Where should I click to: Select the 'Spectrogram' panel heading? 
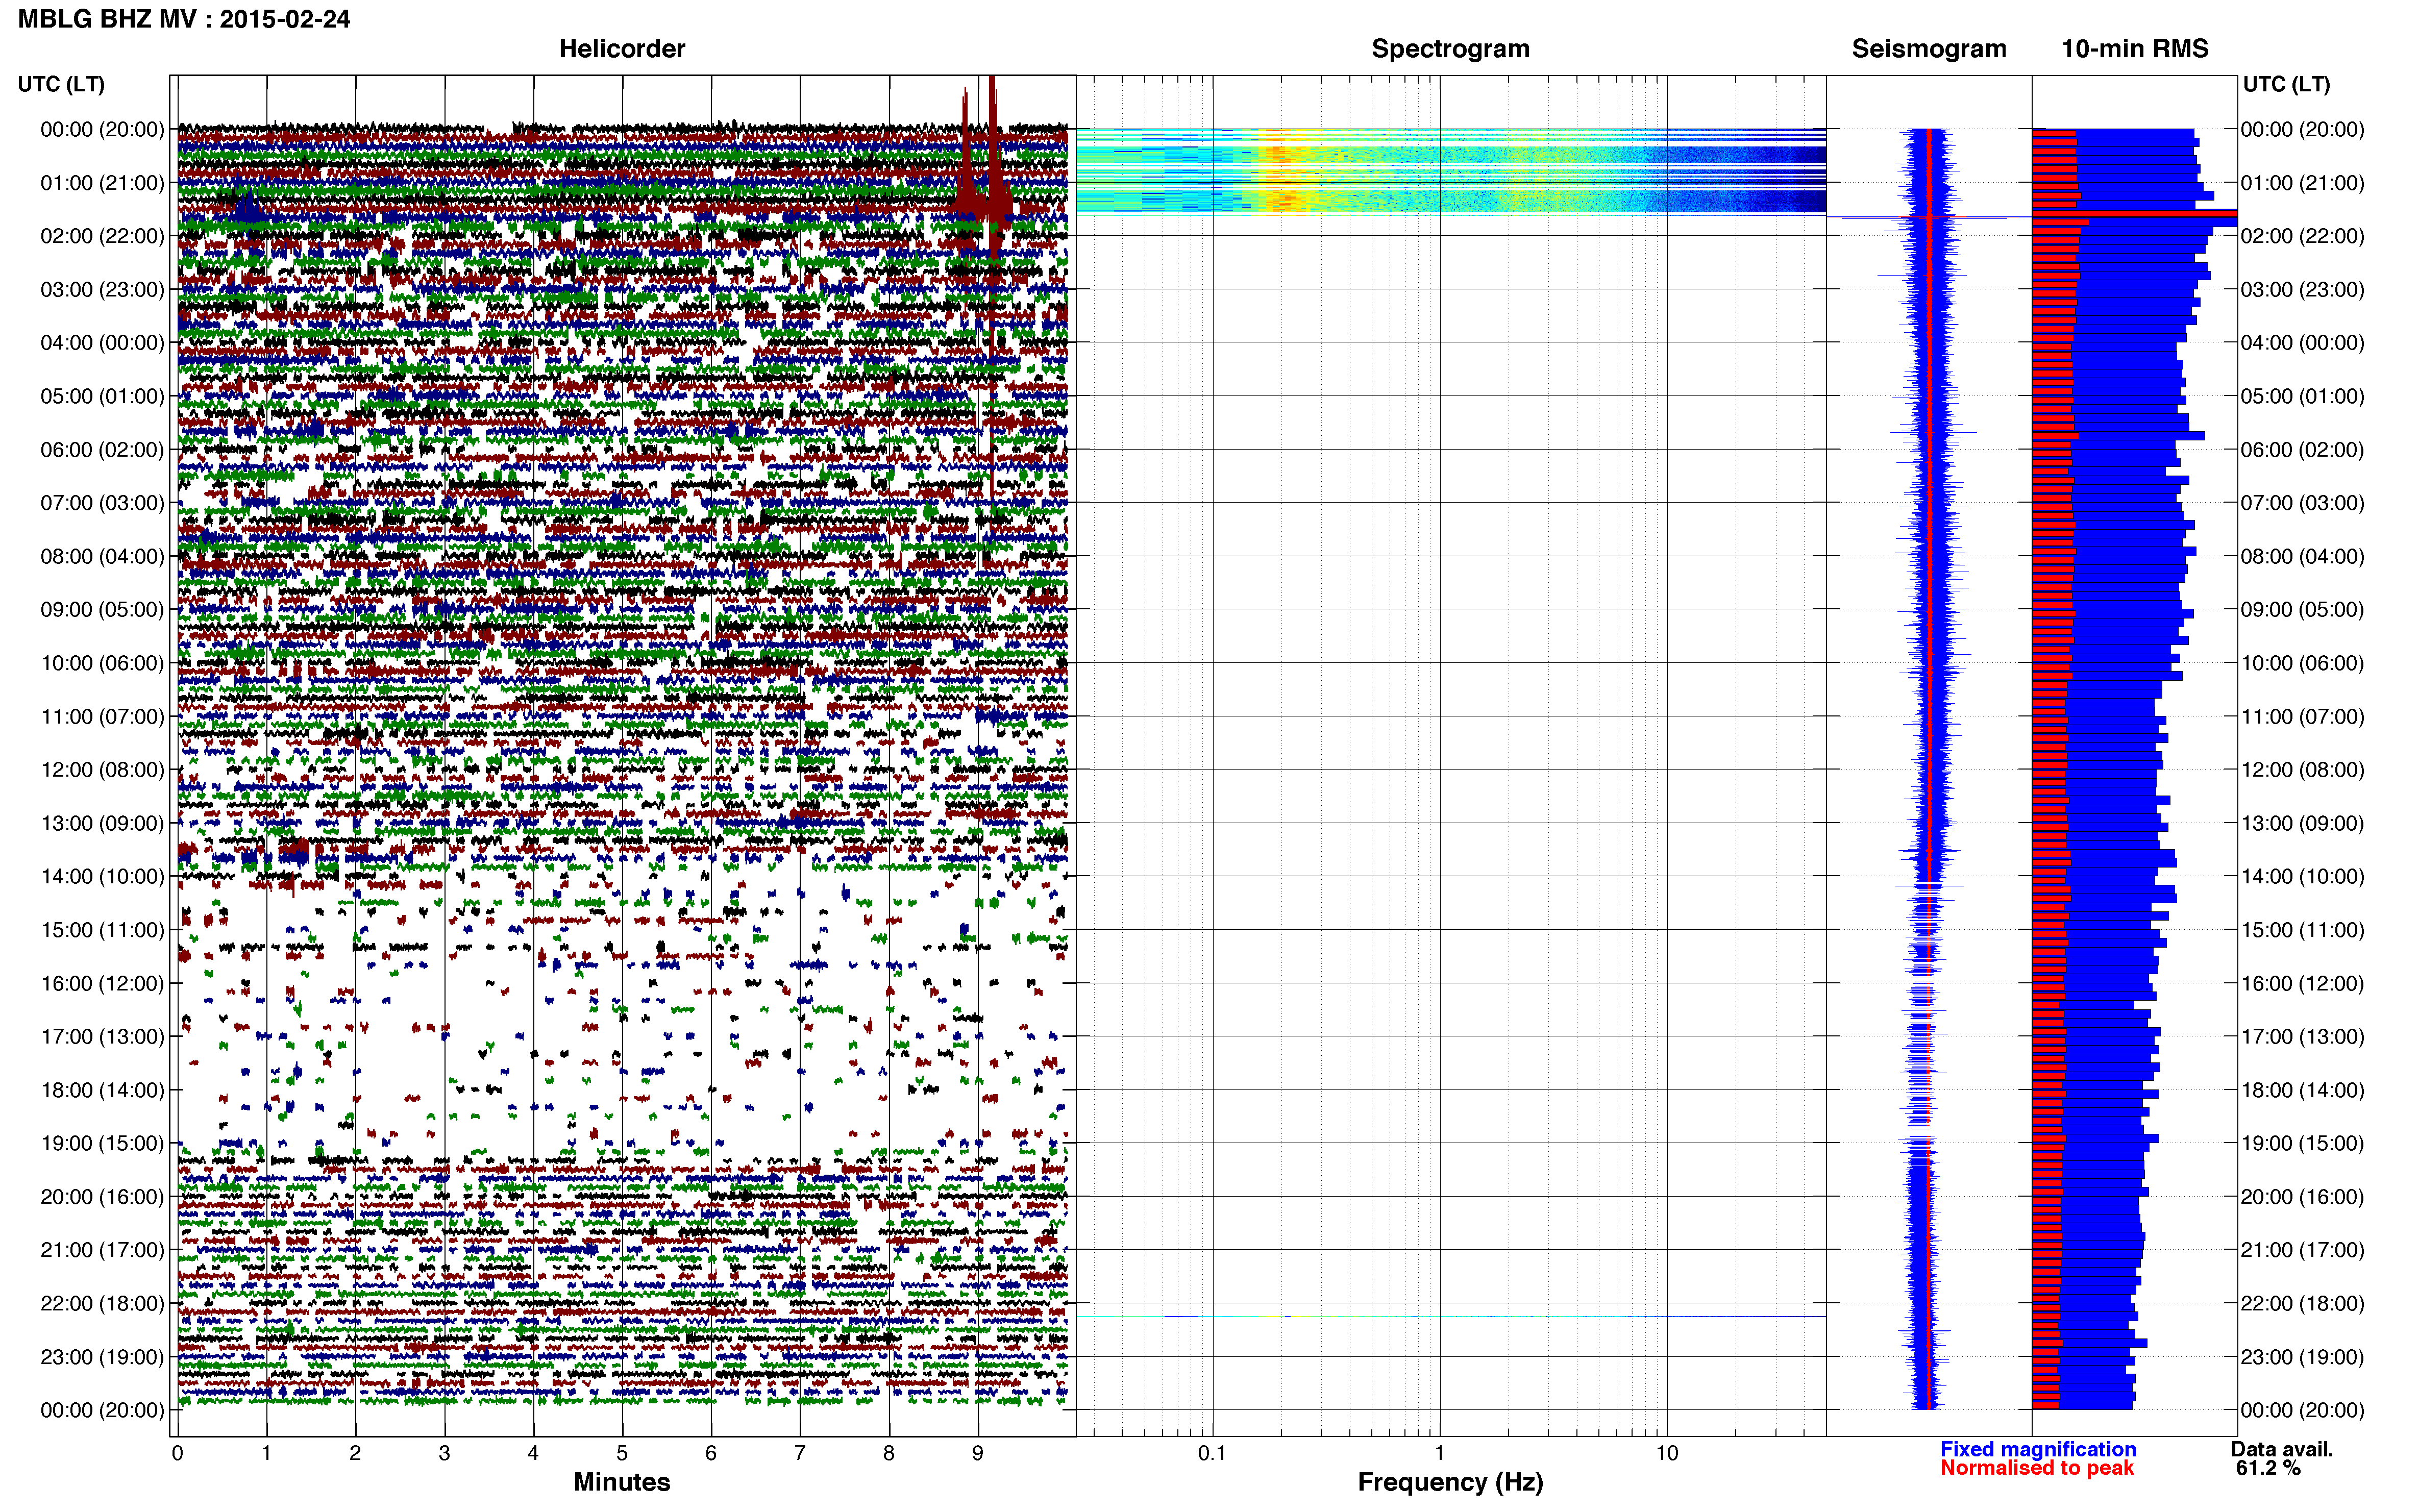[x=1450, y=49]
